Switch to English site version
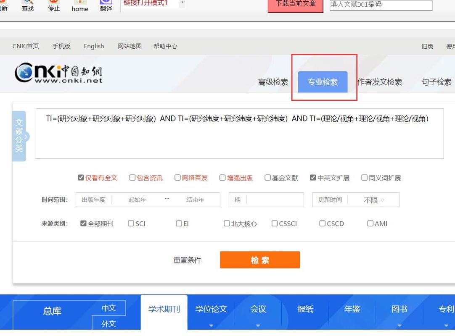The image size is (455, 336). 94,46
